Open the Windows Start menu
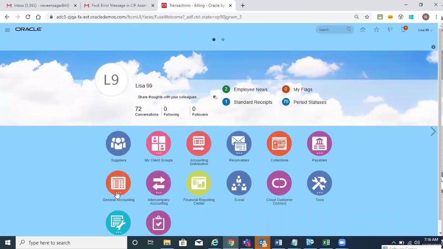This screenshot has width=443, height=249. tap(8, 242)
